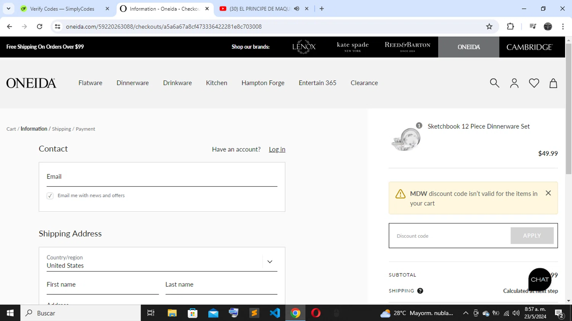Image resolution: width=572 pixels, height=321 pixels.
Task: Click the browser address bar URL
Action: tap(164, 26)
